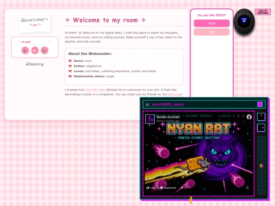Click the About the Webmaster heading
275x206 pixels.
tap(90, 53)
